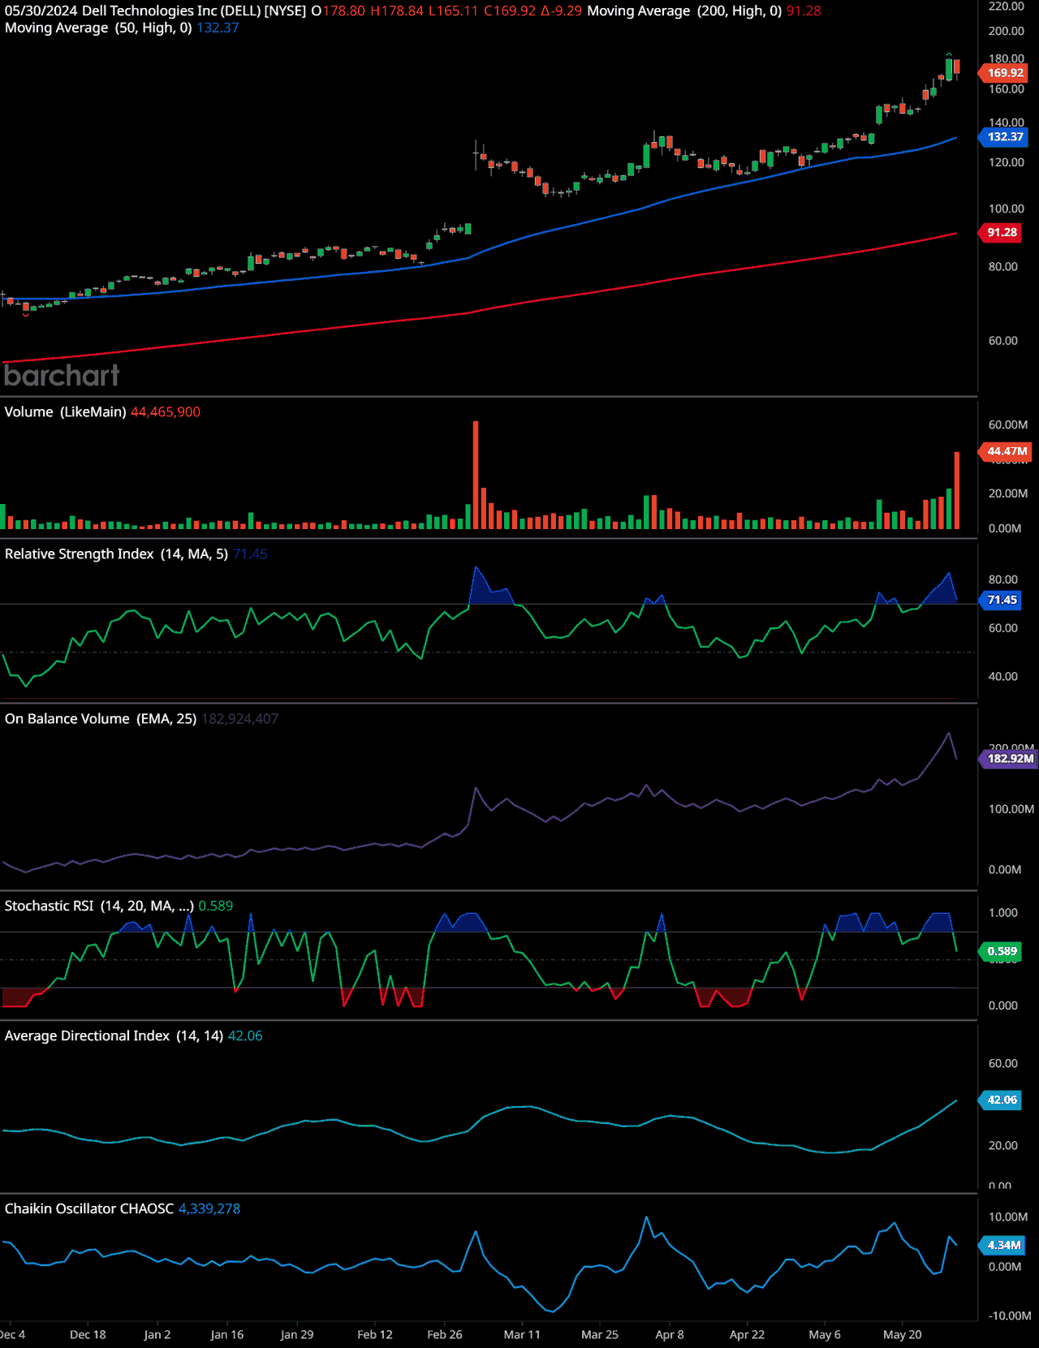Select the high price H178.84 in header

point(397,11)
